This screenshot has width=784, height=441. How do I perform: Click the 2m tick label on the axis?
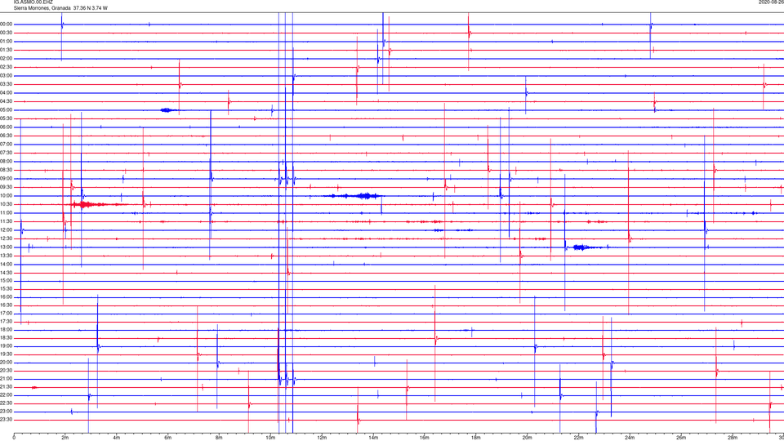65,438
